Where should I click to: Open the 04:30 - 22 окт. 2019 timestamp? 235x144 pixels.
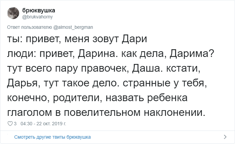[43, 124]
